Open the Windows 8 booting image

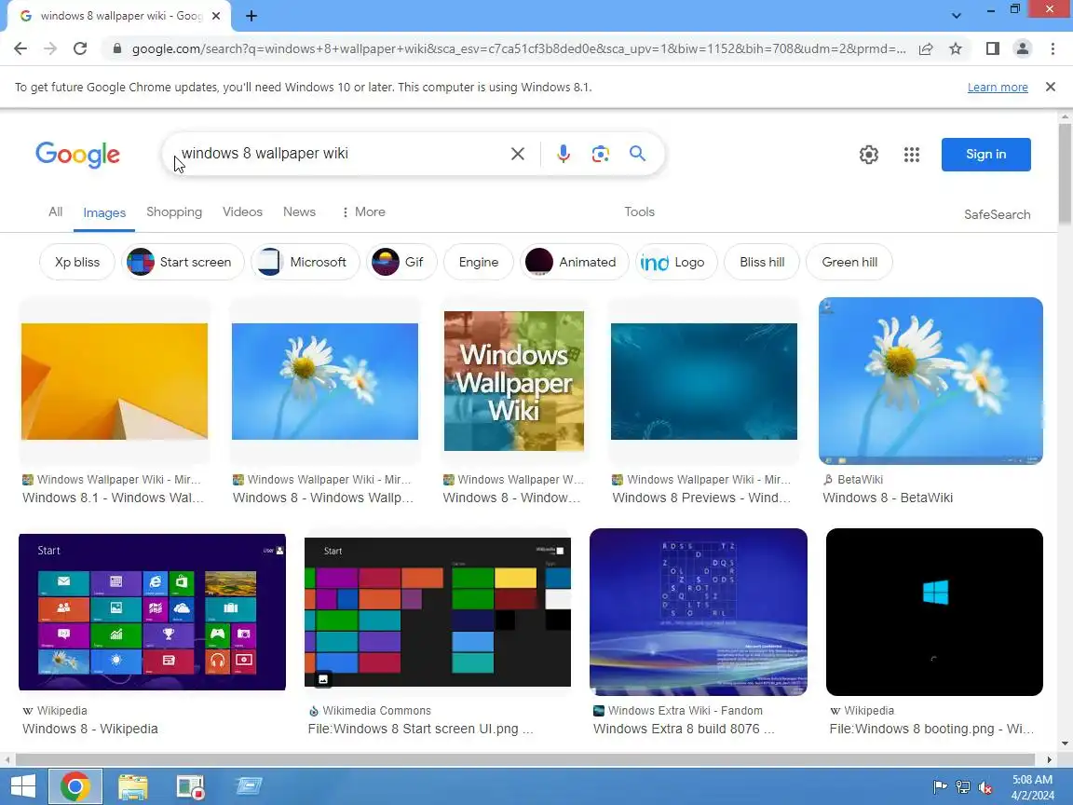pyautogui.click(x=934, y=612)
